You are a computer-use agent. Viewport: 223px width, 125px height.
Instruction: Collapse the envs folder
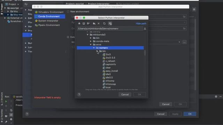[91, 44]
